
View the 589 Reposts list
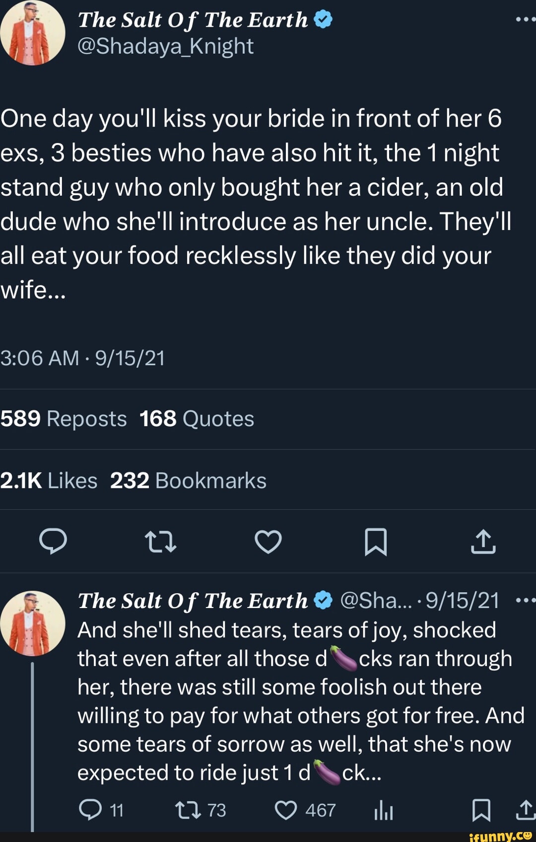pyautogui.click(x=64, y=419)
